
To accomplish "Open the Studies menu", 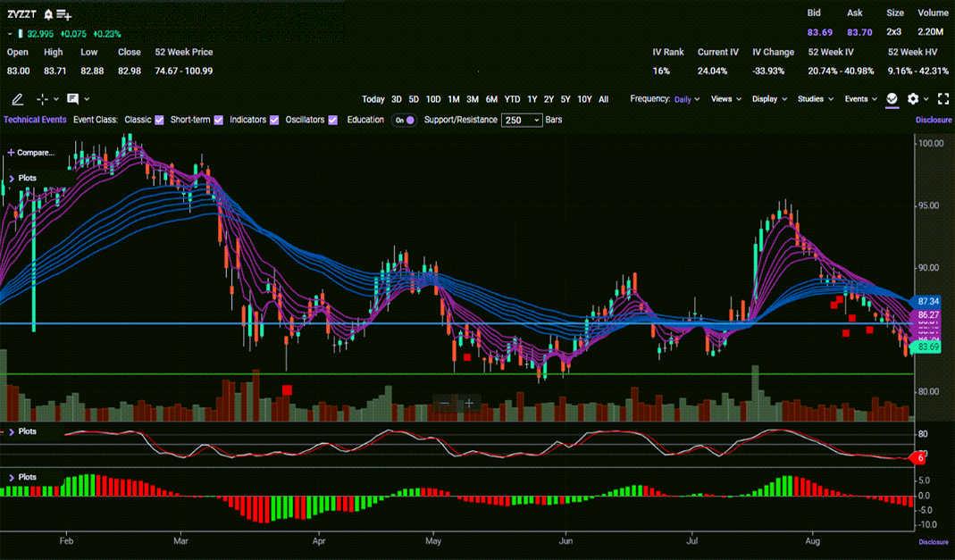I will (815, 99).
